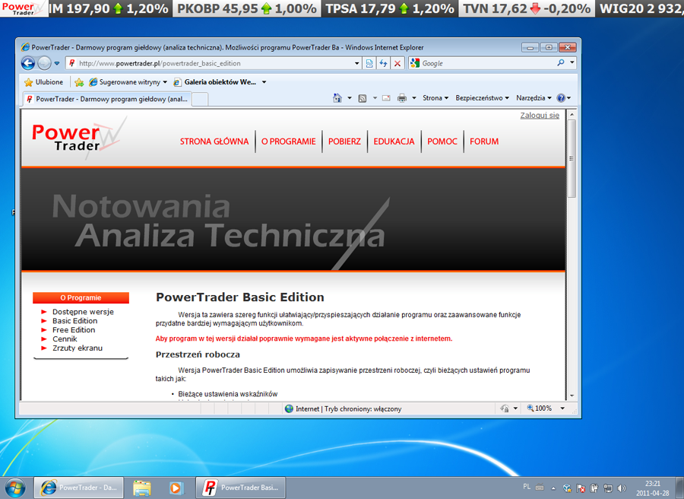Click the Dostępne wersje sidebar link
Image resolution: width=684 pixels, height=499 pixels.
click(83, 312)
